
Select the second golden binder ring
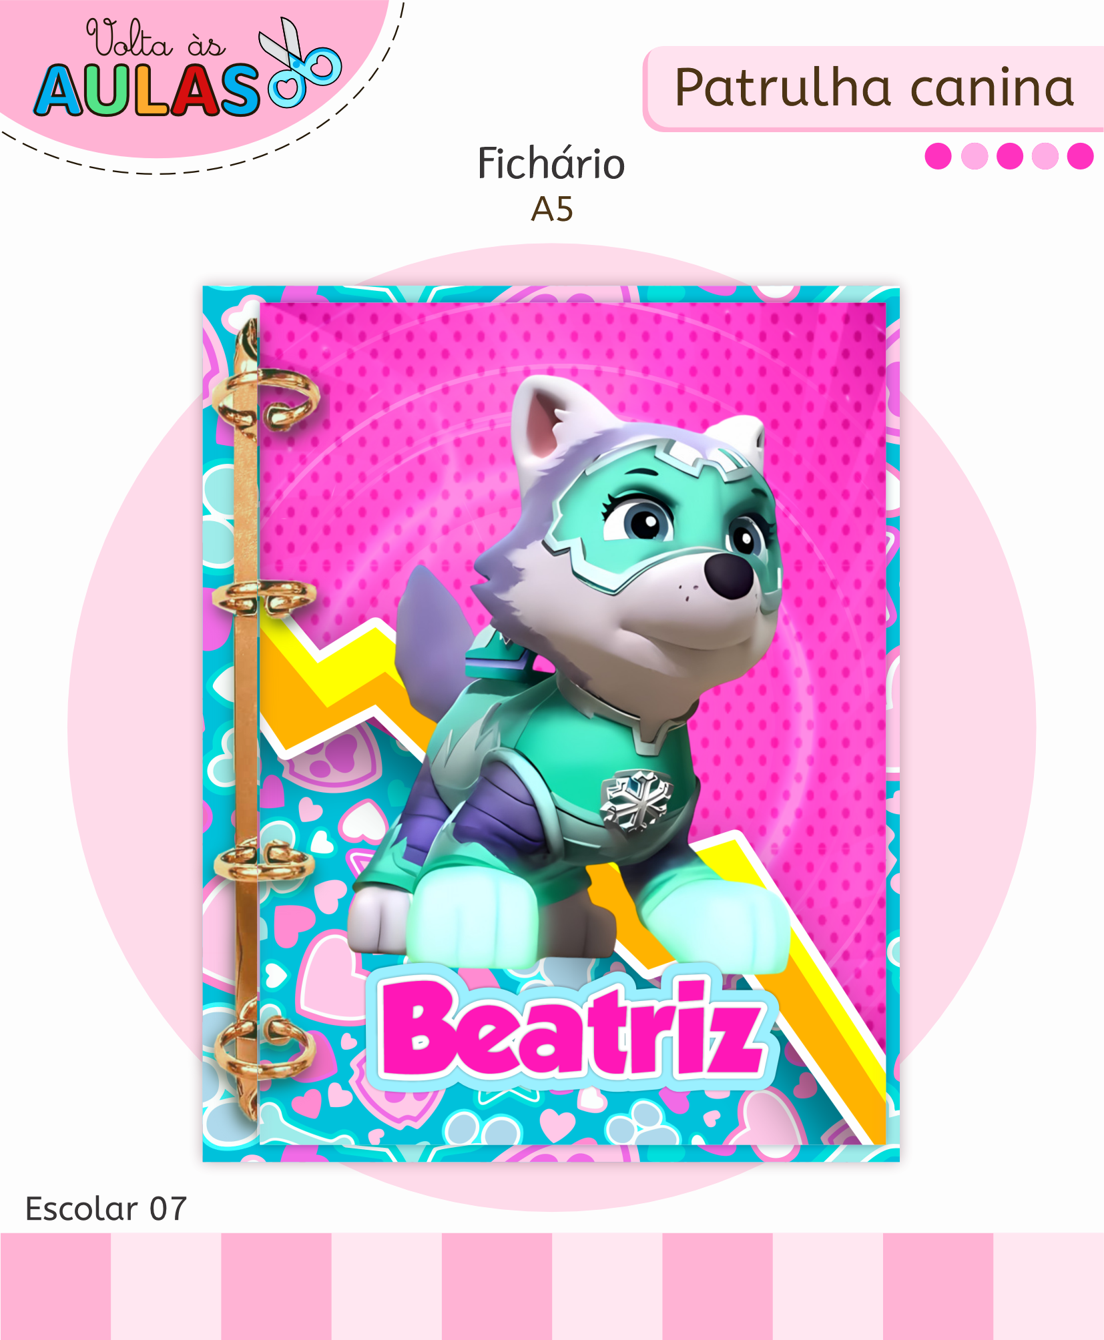pyautogui.click(x=264, y=596)
